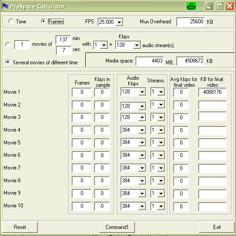Image resolution: width=236 pixels, height=236 pixels.
Task: Click the Reset button
Action: coord(20,227)
